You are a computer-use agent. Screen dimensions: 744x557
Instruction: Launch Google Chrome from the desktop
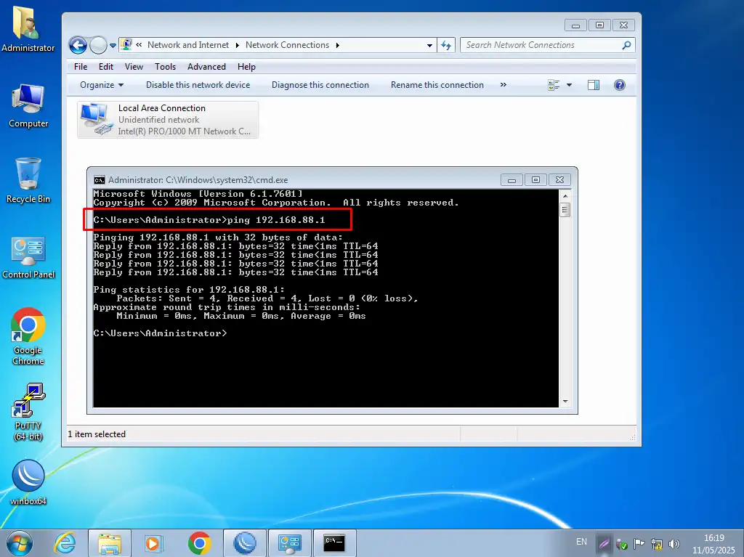coord(28,328)
